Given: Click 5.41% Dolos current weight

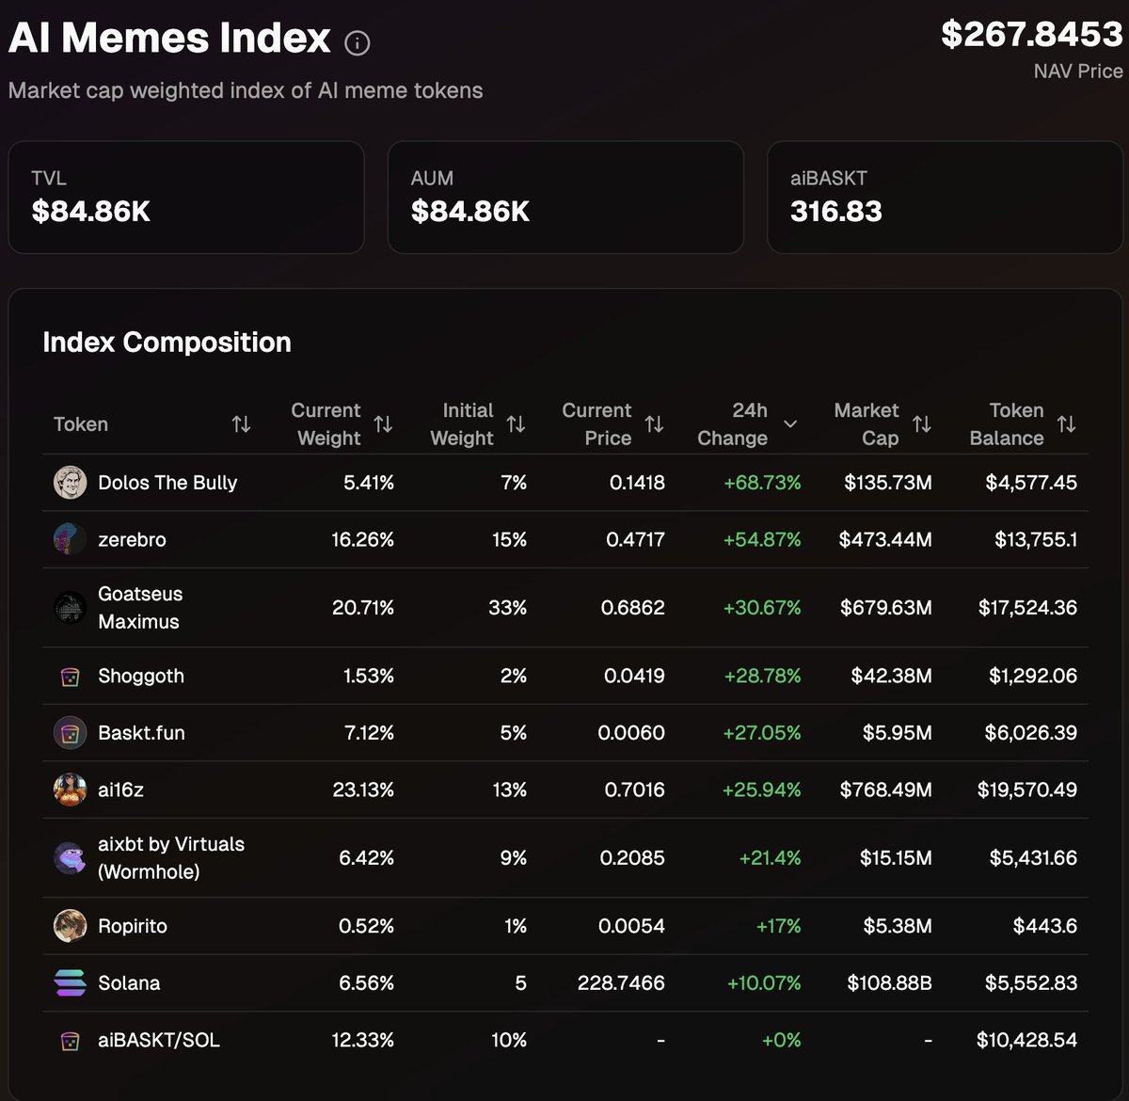Looking at the screenshot, I should point(369,483).
